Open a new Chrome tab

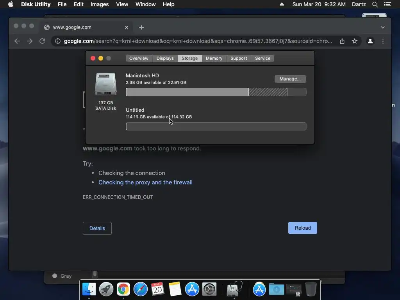coord(141,27)
